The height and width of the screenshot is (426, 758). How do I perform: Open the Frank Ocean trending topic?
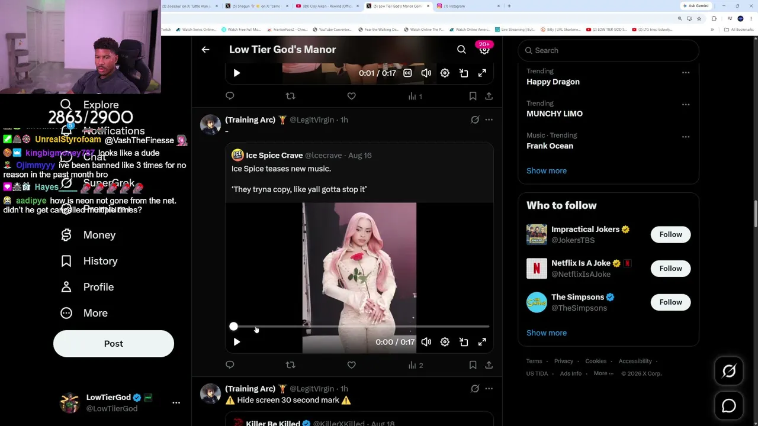click(x=550, y=146)
